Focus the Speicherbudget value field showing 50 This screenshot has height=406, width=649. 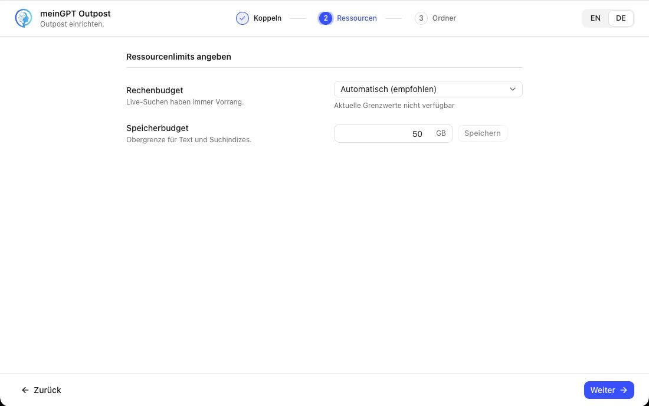tap(393, 133)
